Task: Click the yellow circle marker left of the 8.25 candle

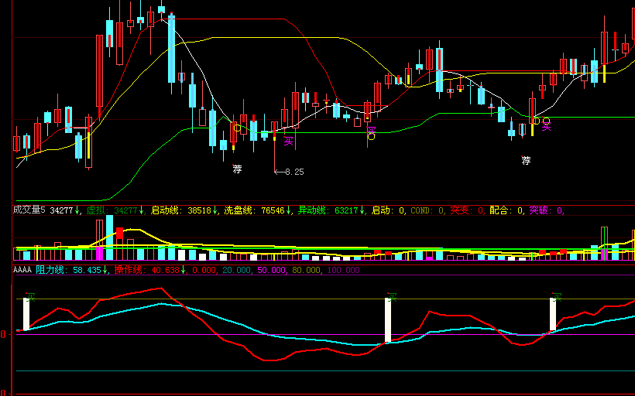Action: pyautogui.click(x=237, y=128)
